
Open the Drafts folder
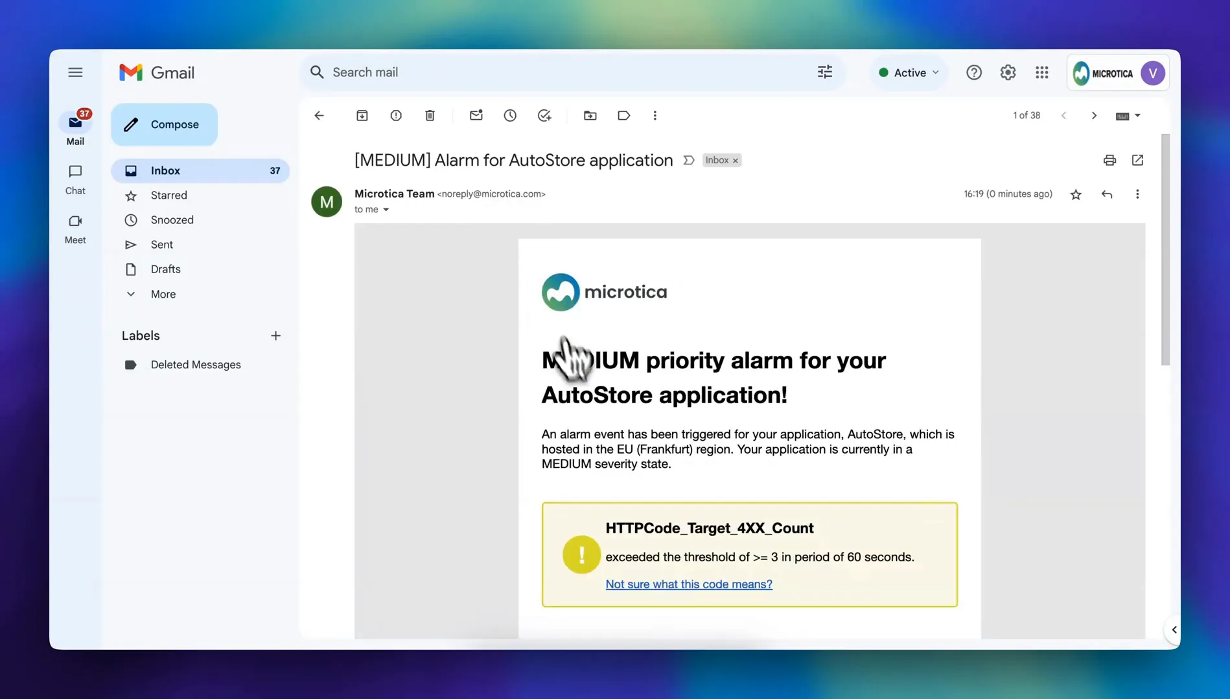coord(200,269)
